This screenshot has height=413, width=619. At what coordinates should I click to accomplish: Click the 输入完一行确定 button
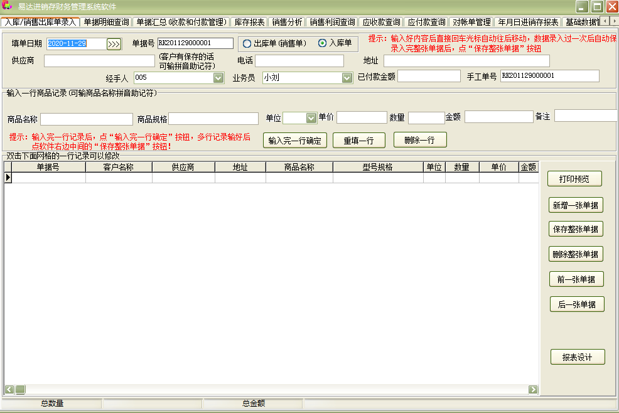click(x=295, y=141)
